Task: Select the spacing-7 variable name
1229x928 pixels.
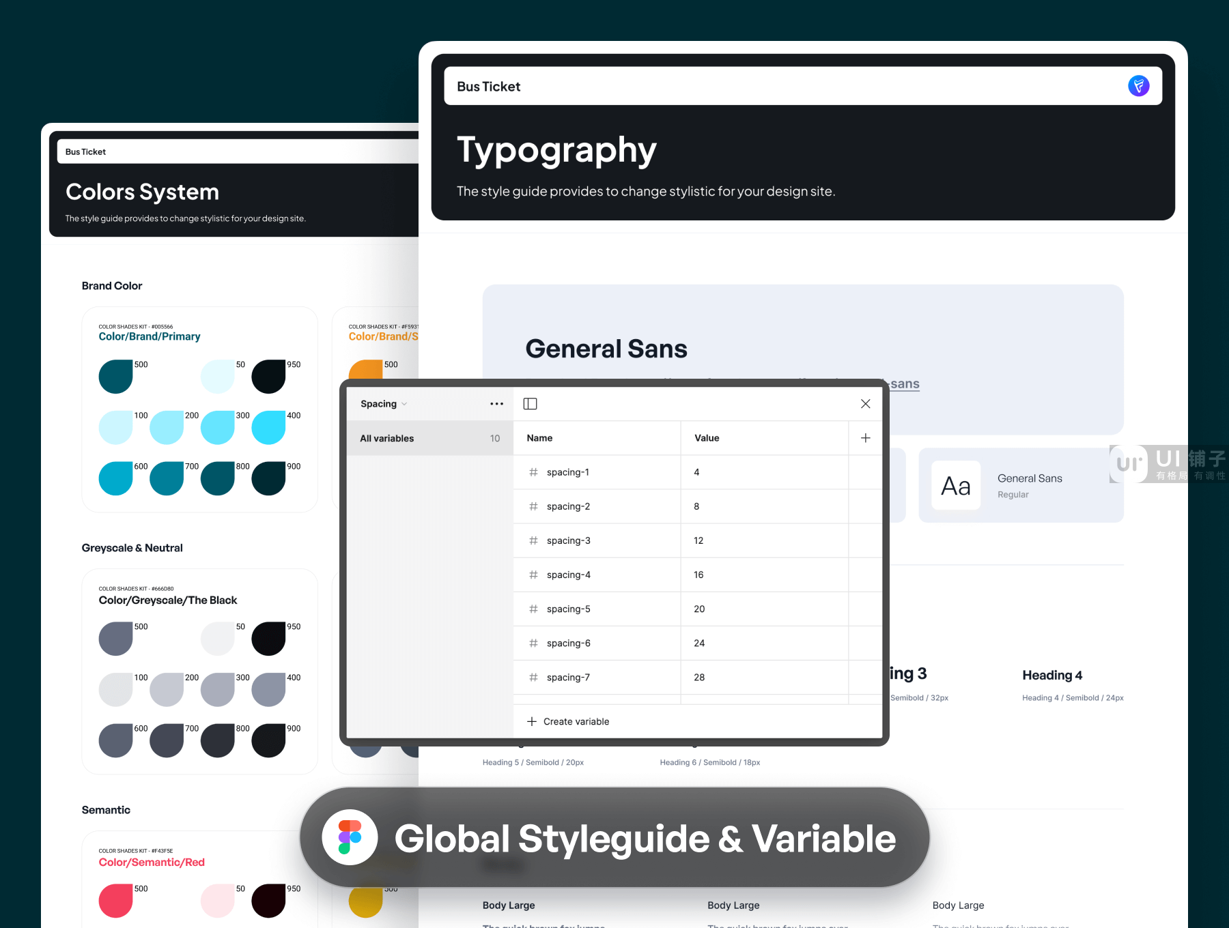Action: click(568, 677)
